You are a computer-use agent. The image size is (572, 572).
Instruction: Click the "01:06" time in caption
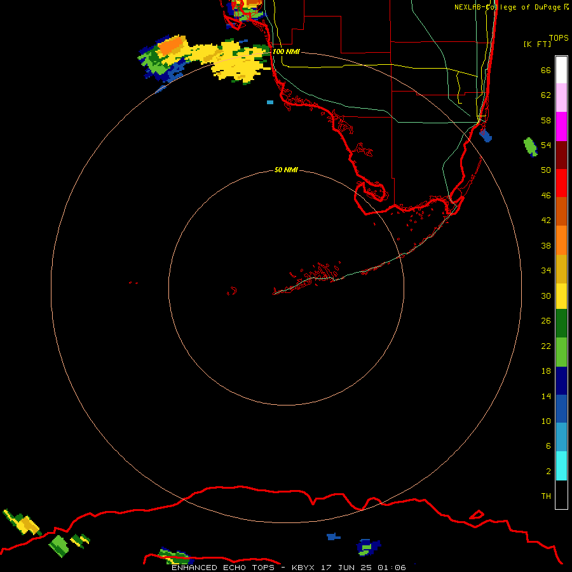pos(392,568)
